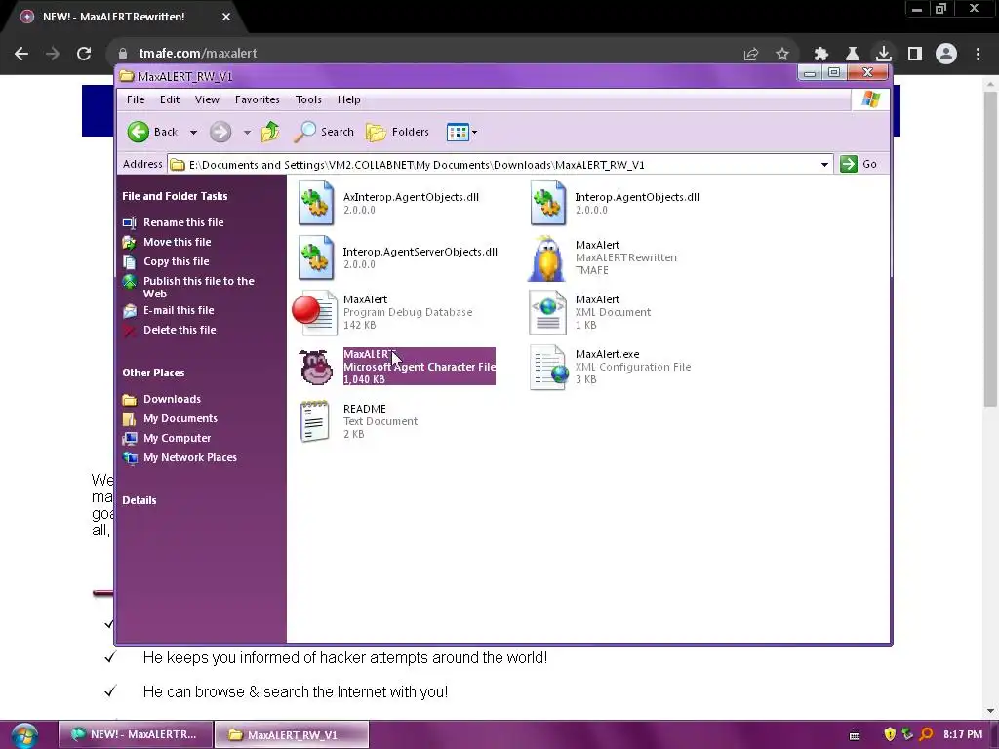999x749 pixels.
Task: Open the File menu
Action: [136, 99]
